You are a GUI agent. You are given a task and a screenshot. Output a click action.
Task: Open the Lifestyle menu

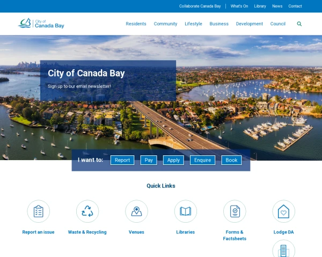click(x=193, y=24)
